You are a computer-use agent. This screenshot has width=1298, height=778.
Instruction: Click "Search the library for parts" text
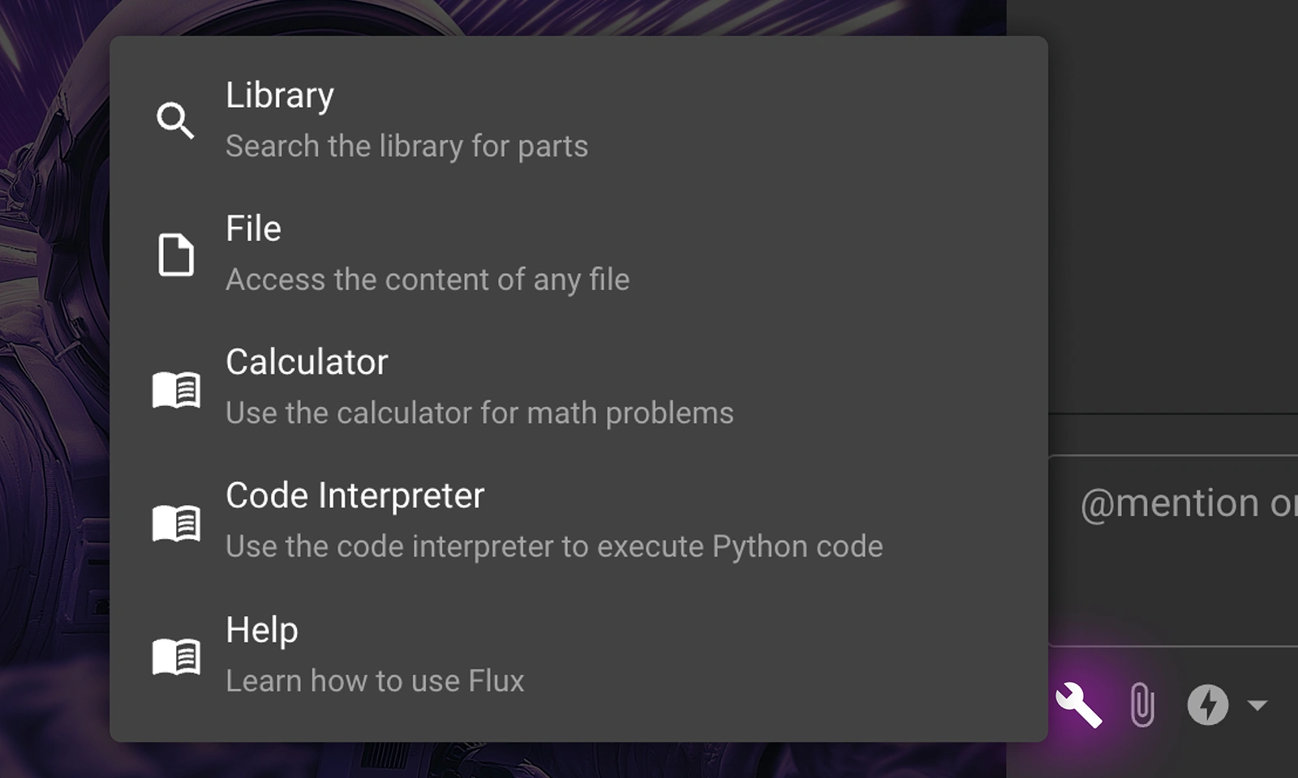click(x=406, y=147)
